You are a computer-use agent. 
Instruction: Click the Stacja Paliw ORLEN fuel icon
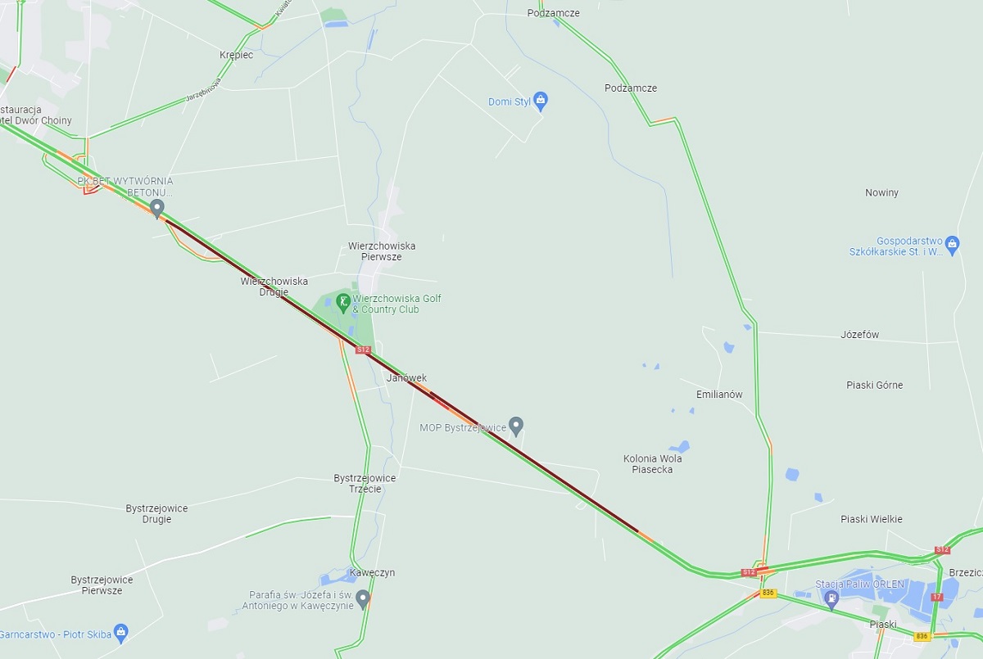(831, 599)
